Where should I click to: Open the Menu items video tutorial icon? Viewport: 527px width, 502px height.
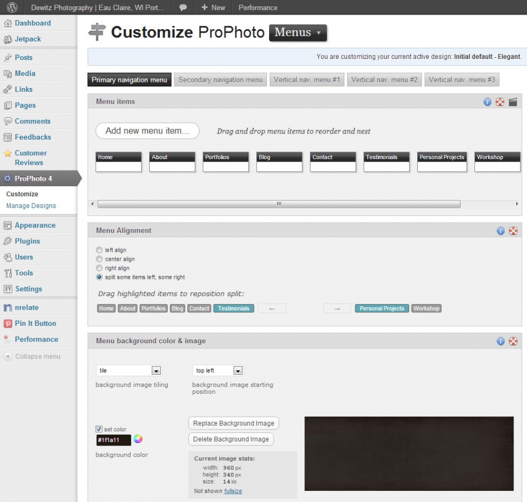pyautogui.click(x=512, y=102)
